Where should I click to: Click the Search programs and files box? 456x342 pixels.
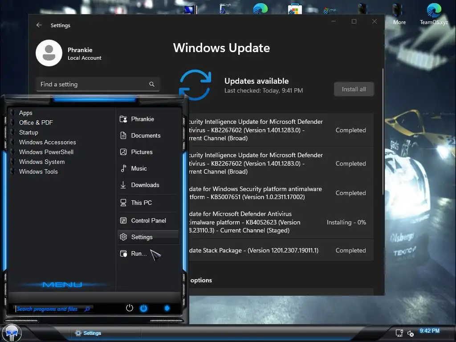point(53,309)
